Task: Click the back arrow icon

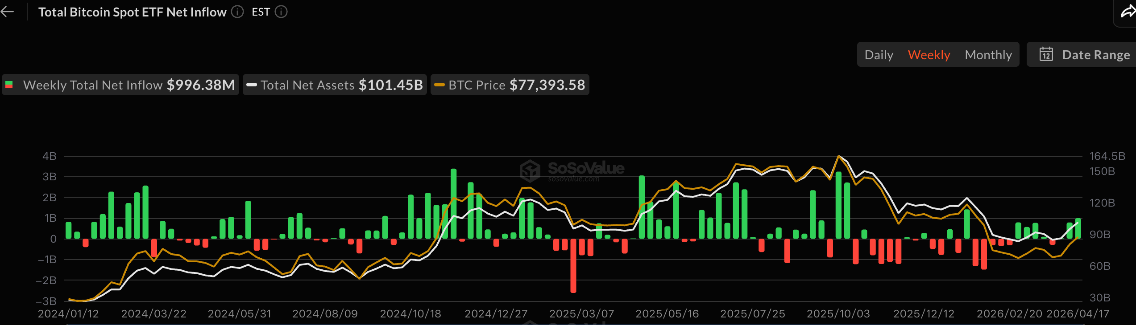Action: (x=8, y=12)
